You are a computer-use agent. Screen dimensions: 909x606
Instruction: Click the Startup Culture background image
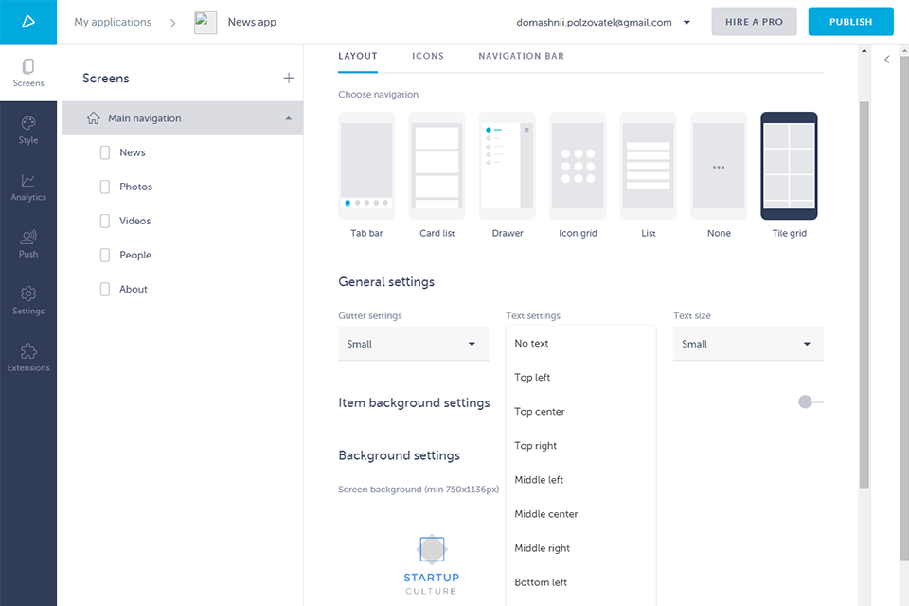point(432,565)
